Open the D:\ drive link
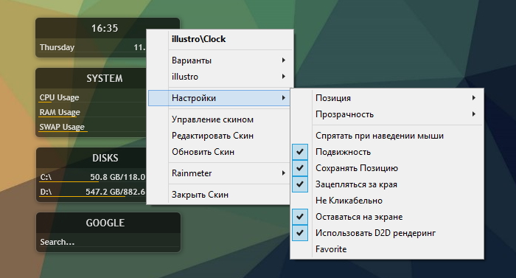This screenshot has width=516, height=278. tap(46, 192)
